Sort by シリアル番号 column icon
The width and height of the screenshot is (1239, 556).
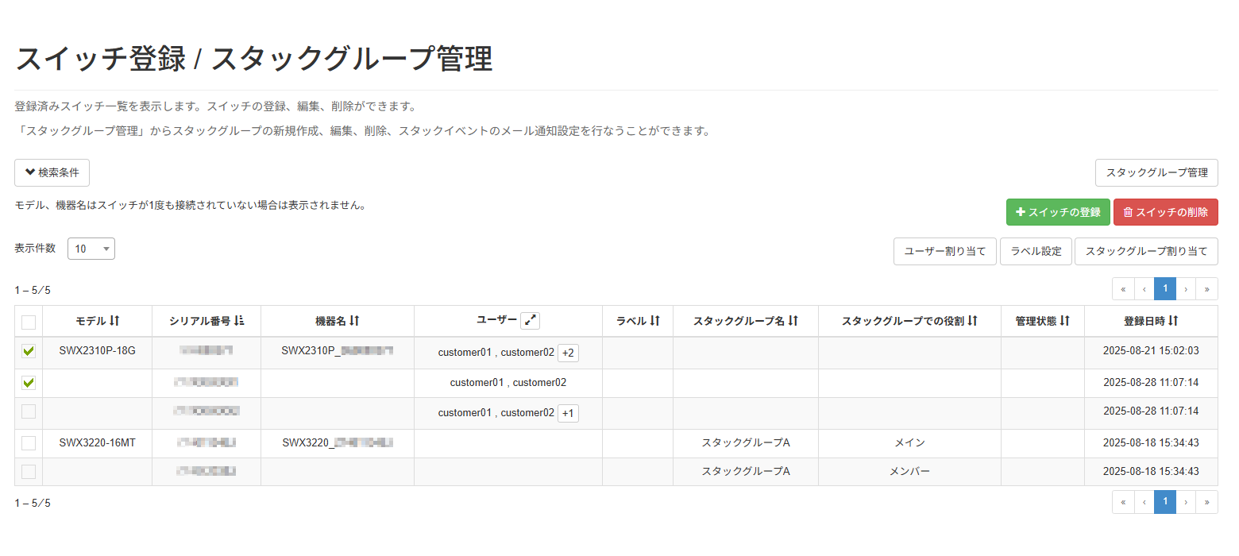coord(240,321)
